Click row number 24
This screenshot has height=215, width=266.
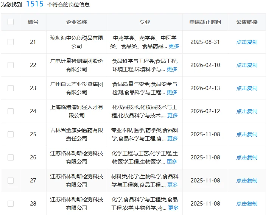tap(33, 111)
